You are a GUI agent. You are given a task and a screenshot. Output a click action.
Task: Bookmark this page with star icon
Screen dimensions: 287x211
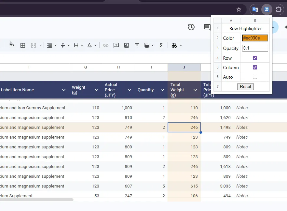pos(239,9)
